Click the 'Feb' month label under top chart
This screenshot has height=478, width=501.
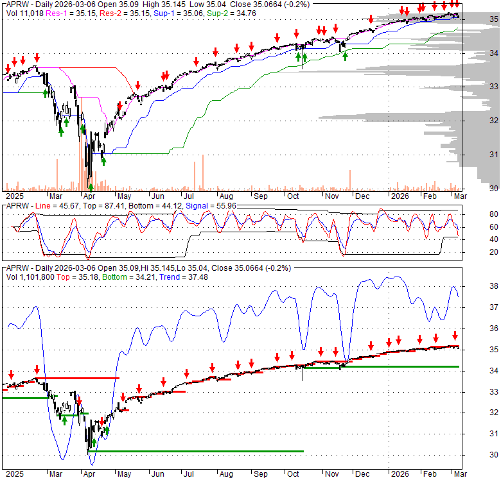coord(430,196)
